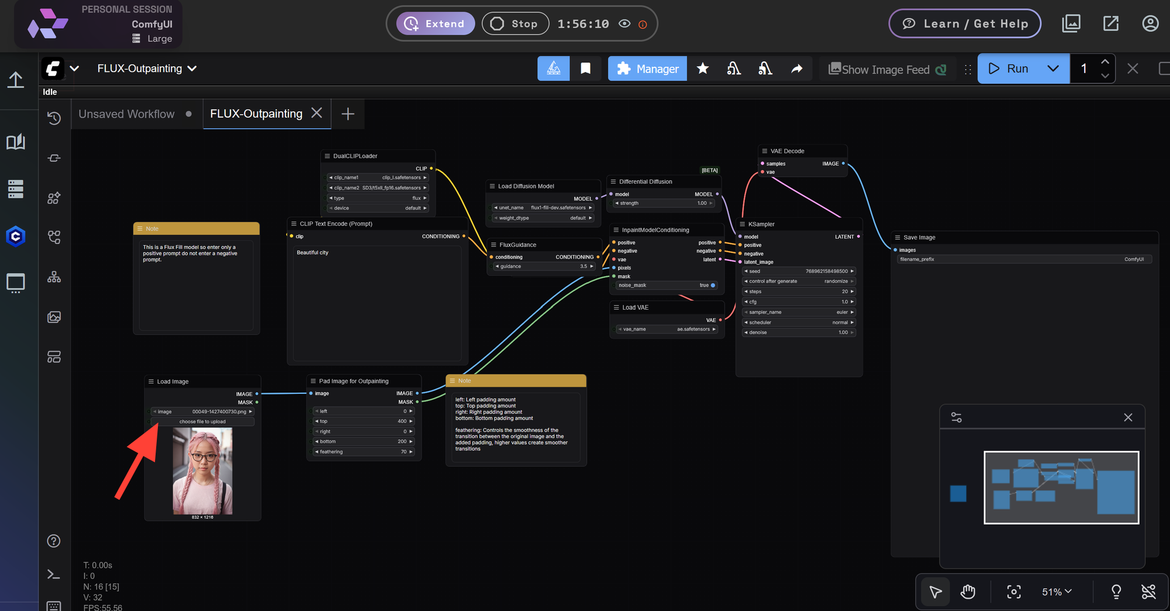1170x611 pixels.
Task: Toggle the theme with the lightbulb icon
Action: click(1116, 592)
